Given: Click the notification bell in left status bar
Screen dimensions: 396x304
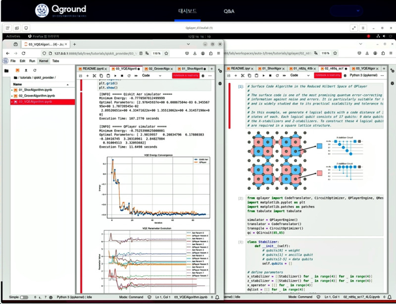Looking at the screenshot, I should coord(217,297).
